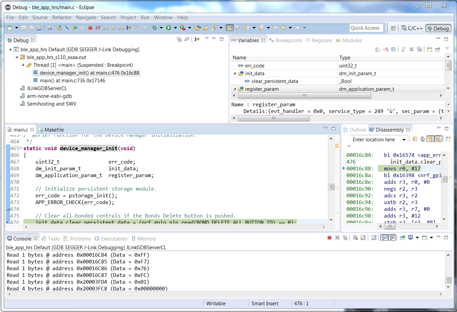Click the green Run launch icon
Viewport: 457px width, 312px height.
click(x=169, y=28)
